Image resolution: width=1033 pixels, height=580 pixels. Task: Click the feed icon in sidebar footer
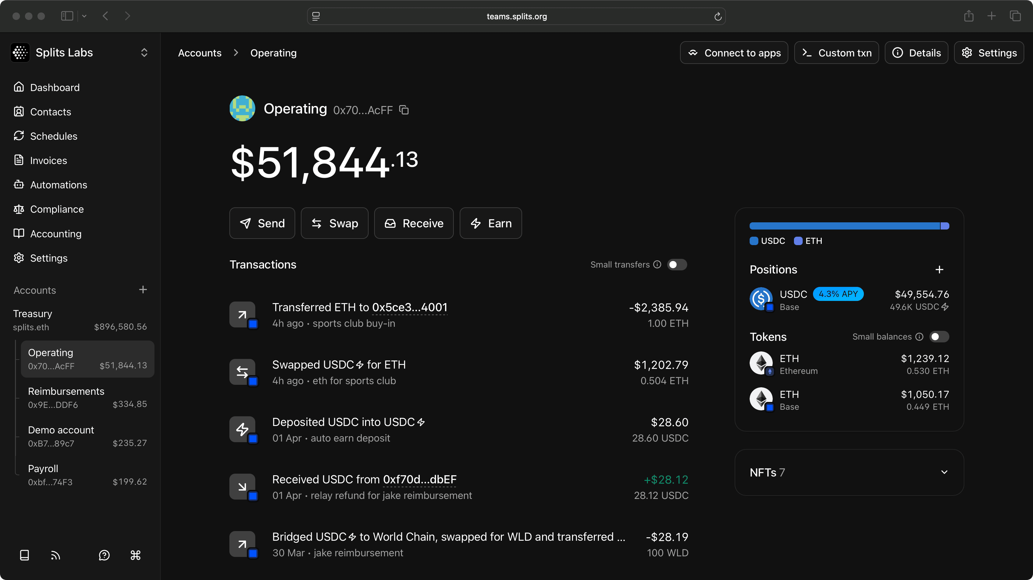(55, 555)
